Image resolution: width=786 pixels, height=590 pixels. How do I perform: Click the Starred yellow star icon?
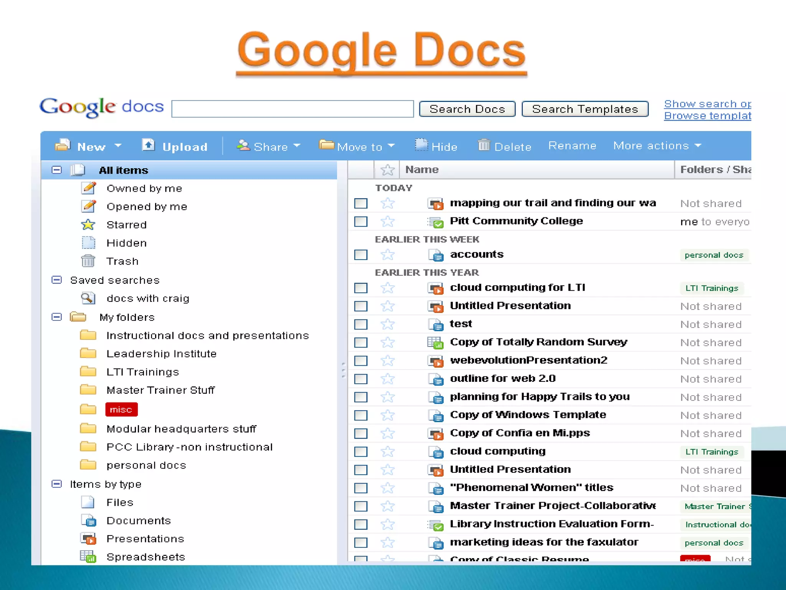click(88, 224)
